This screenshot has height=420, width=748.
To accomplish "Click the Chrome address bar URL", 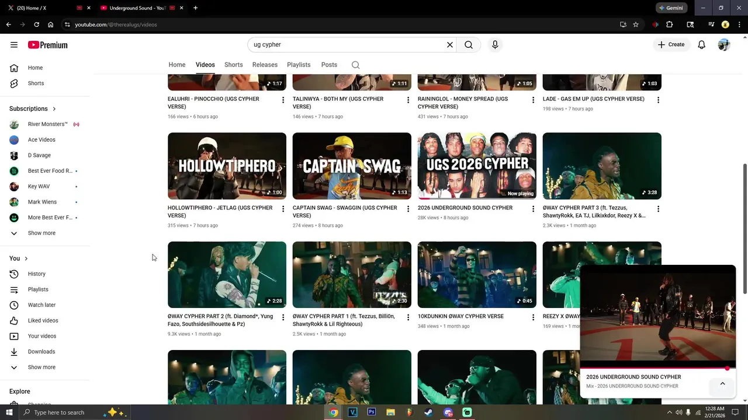I will [116, 24].
